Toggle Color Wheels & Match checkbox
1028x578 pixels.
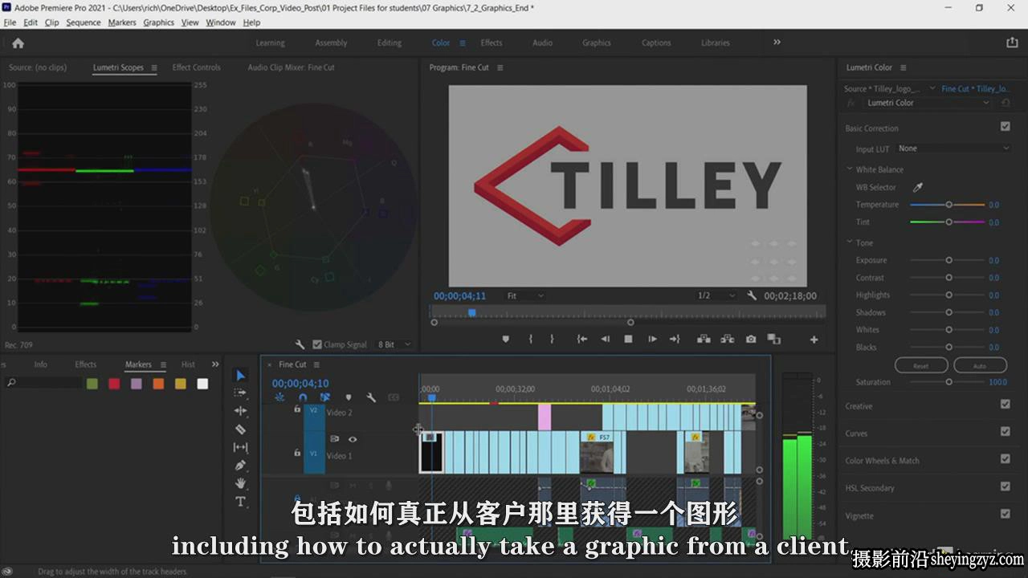(x=1005, y=459)
